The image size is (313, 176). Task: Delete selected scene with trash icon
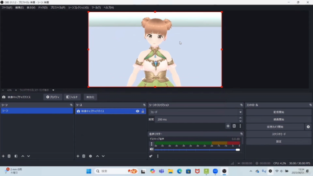click(9, 156)
